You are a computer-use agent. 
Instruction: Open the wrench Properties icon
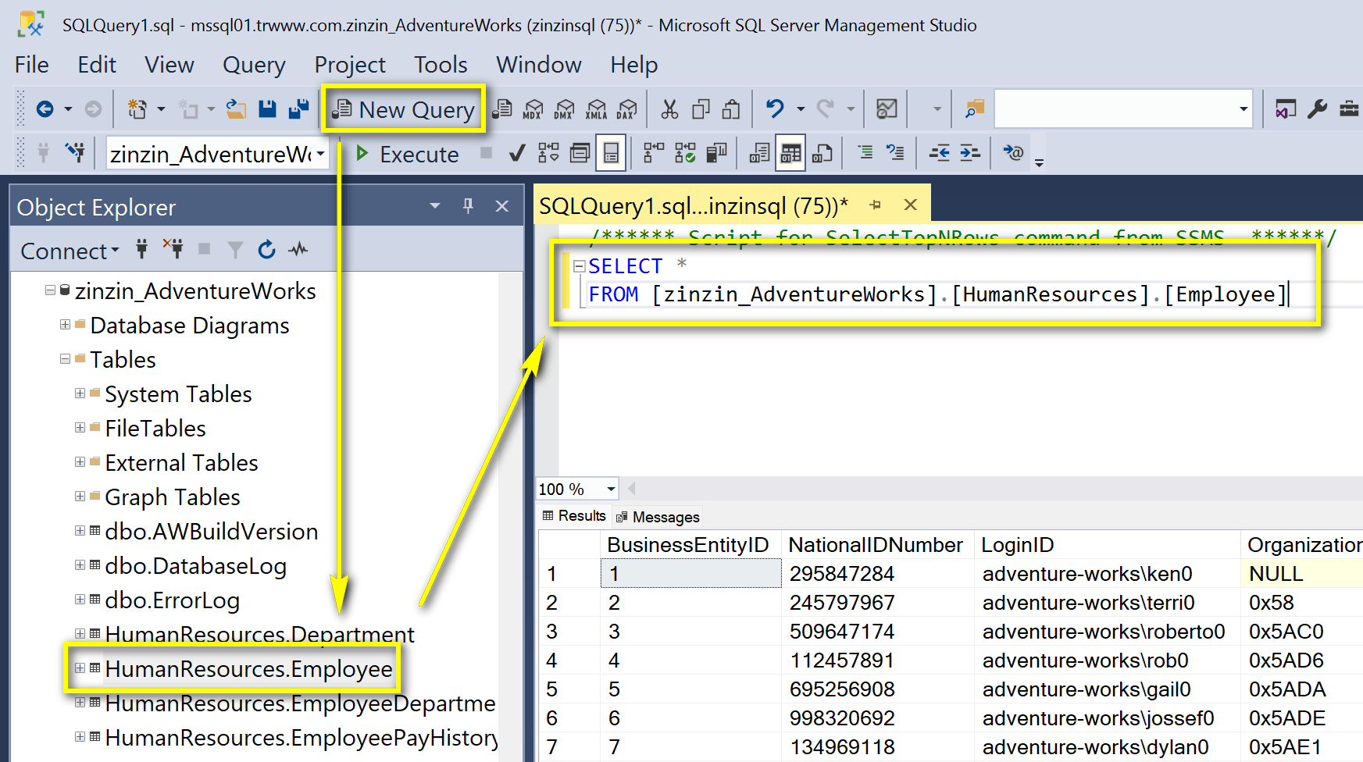click(1317, 109)
